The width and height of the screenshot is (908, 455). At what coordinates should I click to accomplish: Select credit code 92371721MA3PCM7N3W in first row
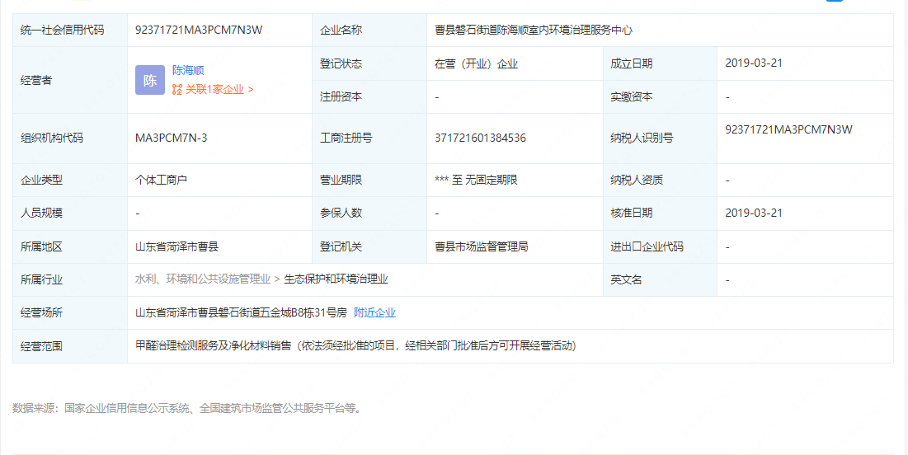pos(199,30)
